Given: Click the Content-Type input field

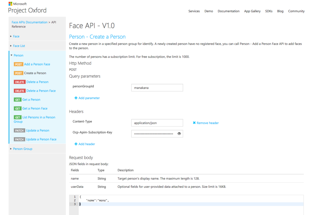Looking at the screenshot, I should (x=157, y=123).
